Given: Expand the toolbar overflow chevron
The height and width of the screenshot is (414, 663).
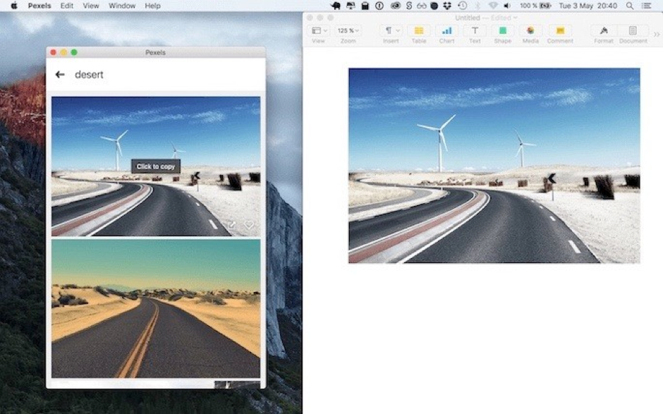Looking at the screenshot, I should [657, 33].
